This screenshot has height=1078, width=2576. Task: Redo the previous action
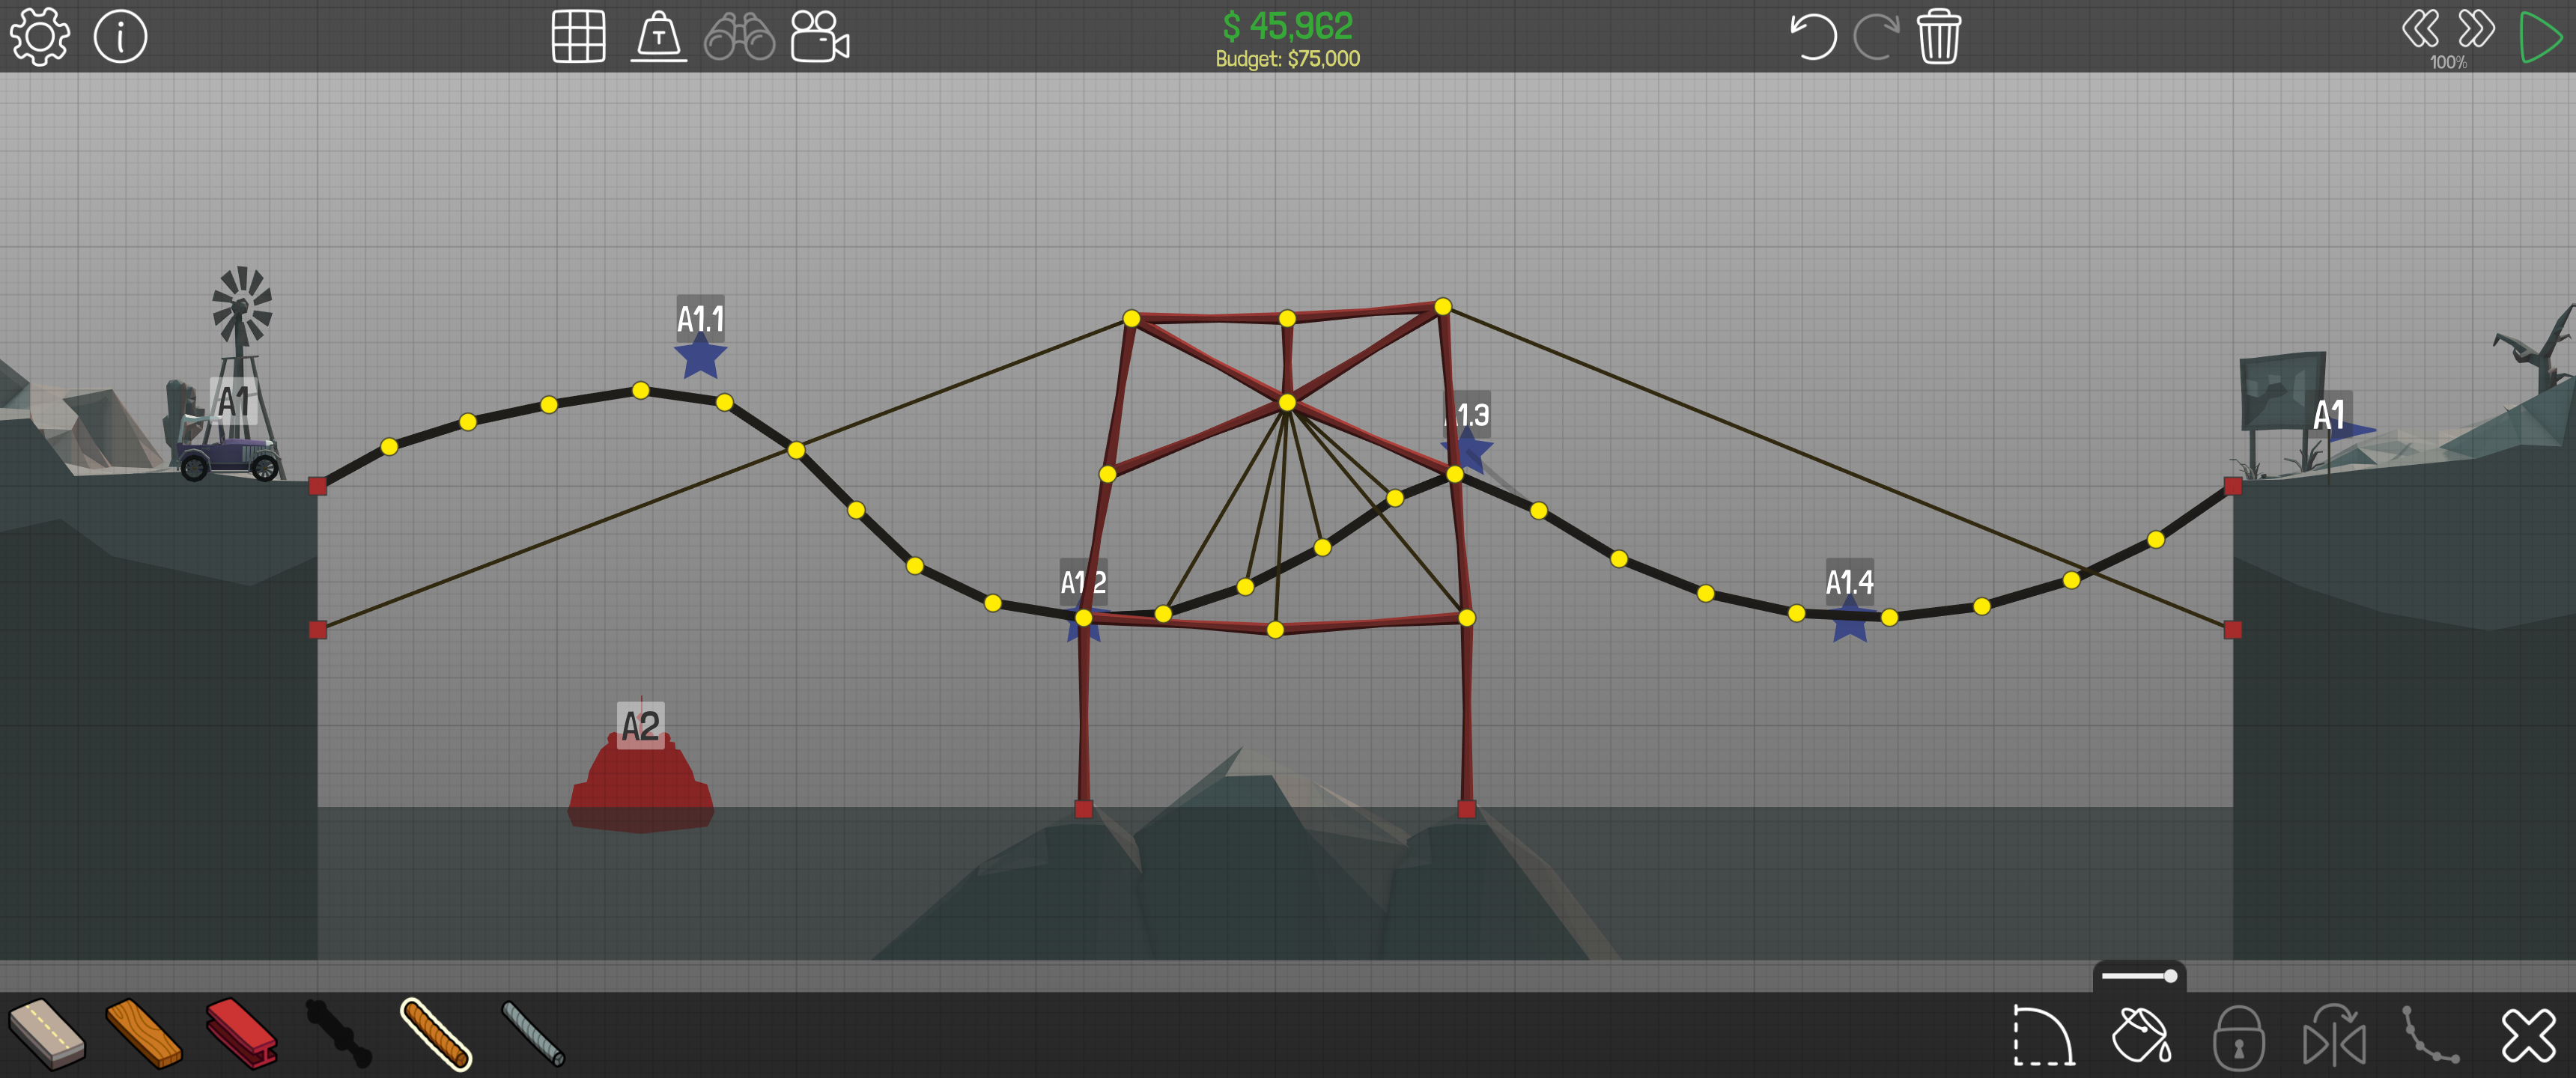pos(1876,37)
